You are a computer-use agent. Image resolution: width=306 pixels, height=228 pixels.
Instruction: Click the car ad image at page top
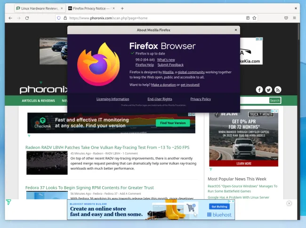53,51
